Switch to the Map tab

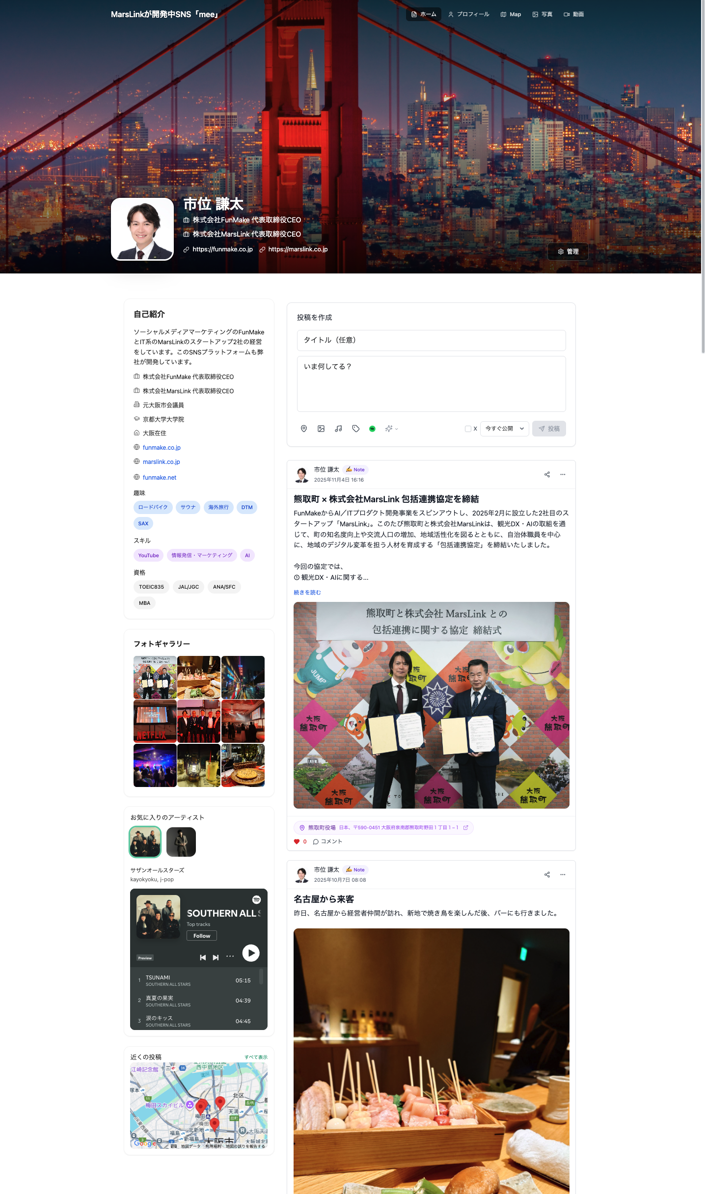click(511, 14)
